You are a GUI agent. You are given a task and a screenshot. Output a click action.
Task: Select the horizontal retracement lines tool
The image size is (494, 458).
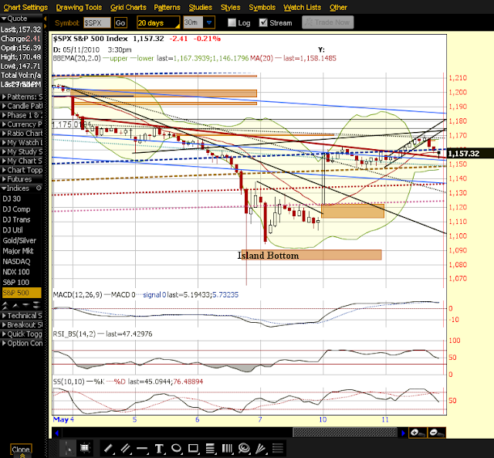pos(210,448)
